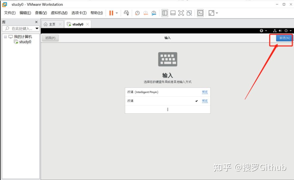Open the console view

(200, 13)
